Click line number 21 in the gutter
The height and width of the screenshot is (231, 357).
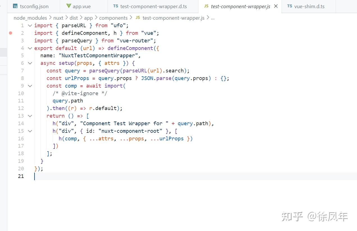pos(21,176)
